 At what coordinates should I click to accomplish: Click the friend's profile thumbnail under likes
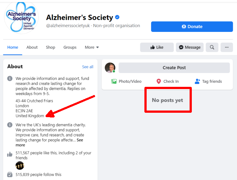[x=20, y=165]
